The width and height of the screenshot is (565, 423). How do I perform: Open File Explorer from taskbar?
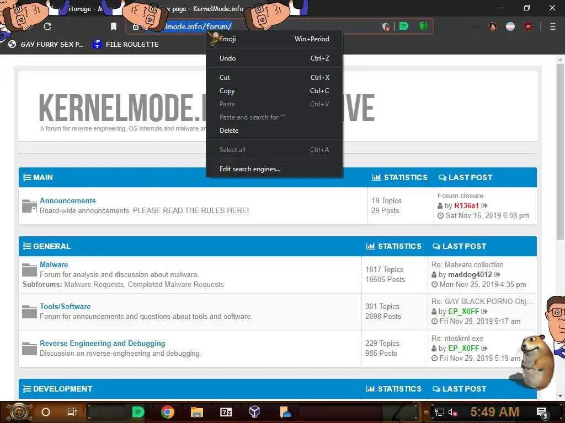point(197,412)
